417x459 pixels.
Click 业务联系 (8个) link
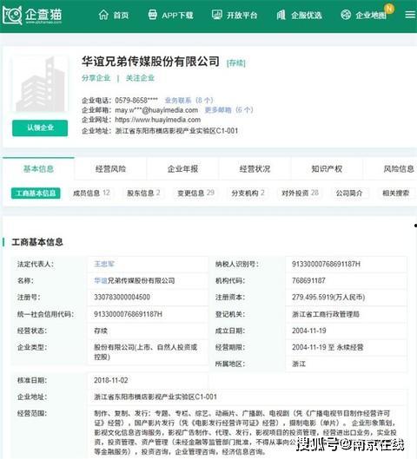[x=189, y=101]
